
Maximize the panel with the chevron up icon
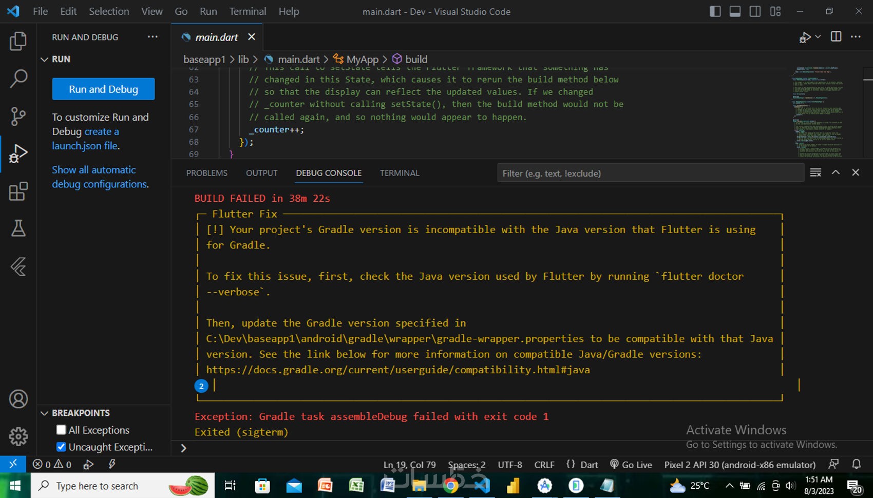[836, 173]
